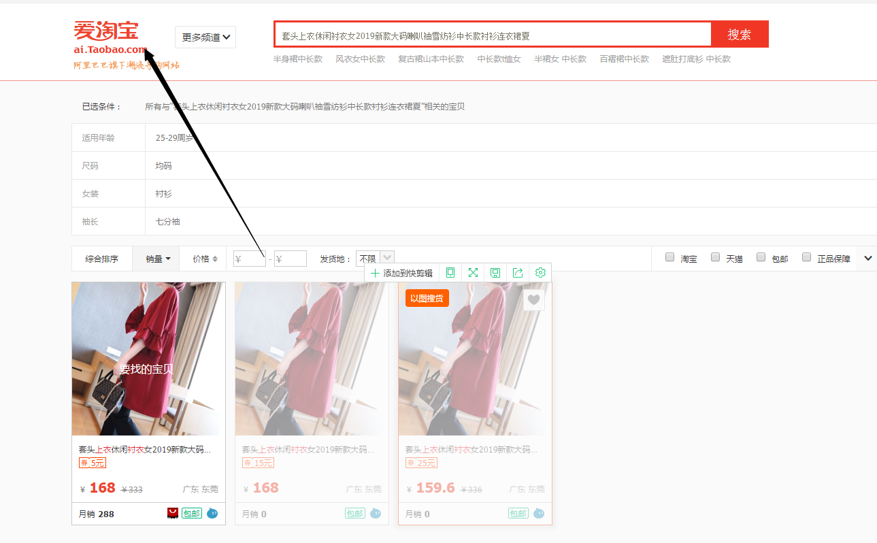877x543 pixels.
Task: Open the second product title with the 券15元 coupon
Action: pyautogui.click(x=308, y=450)
